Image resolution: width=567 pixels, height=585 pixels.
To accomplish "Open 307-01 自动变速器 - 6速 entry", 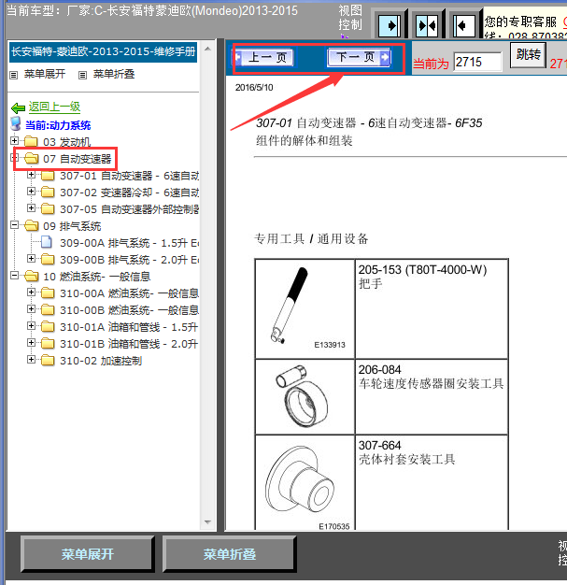I will [130, 176].
